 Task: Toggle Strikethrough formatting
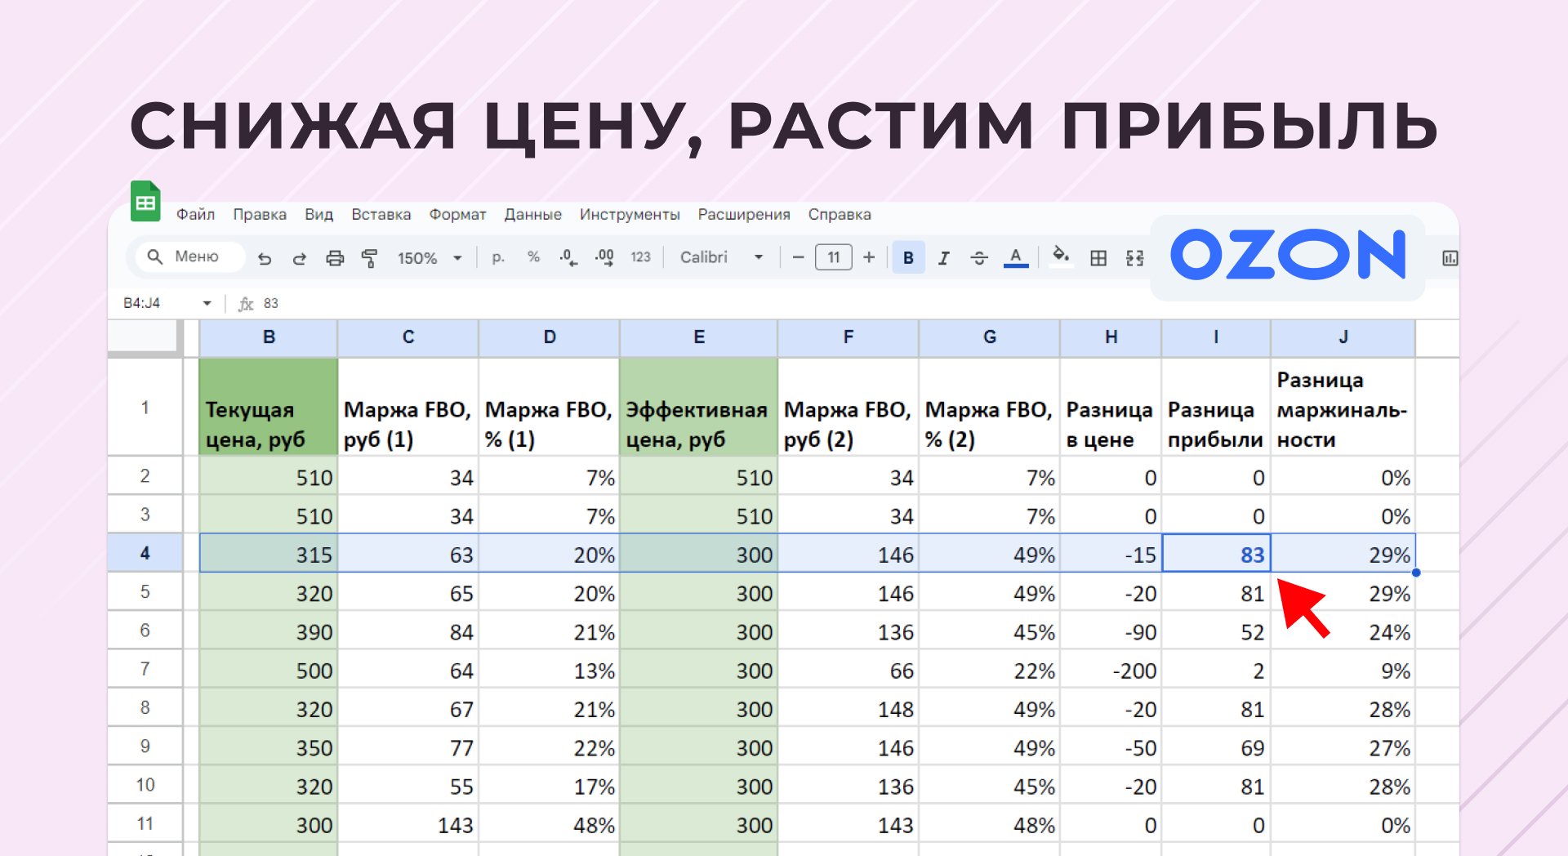(x=979, y=258)
